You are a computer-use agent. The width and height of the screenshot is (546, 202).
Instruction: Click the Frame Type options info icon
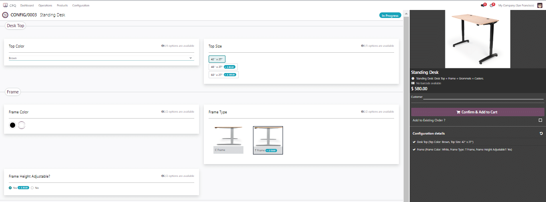[363, 112]
